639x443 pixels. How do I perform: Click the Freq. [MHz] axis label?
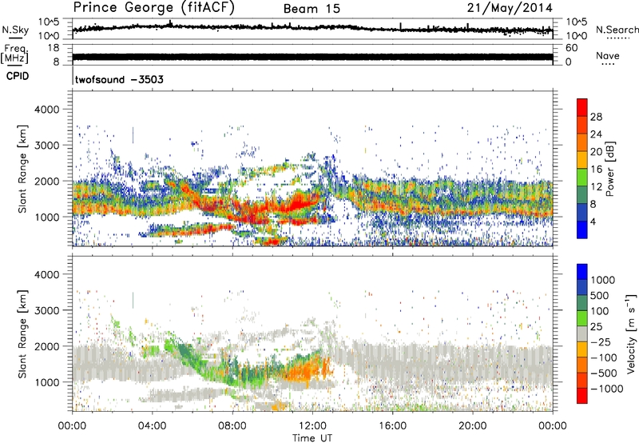[x=14, y=54]
